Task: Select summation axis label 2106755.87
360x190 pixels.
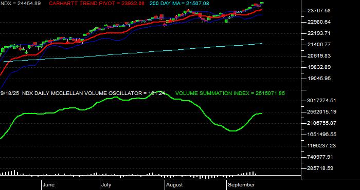Action: click(321, 123)
